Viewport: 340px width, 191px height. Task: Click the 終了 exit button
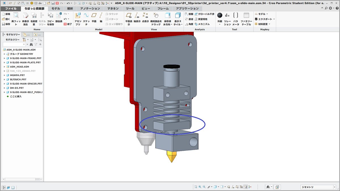tap(68, 24)
